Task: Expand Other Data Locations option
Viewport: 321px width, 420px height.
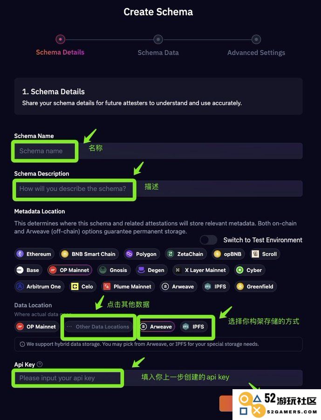Action: pyautogui.click(x=98, y=327)
